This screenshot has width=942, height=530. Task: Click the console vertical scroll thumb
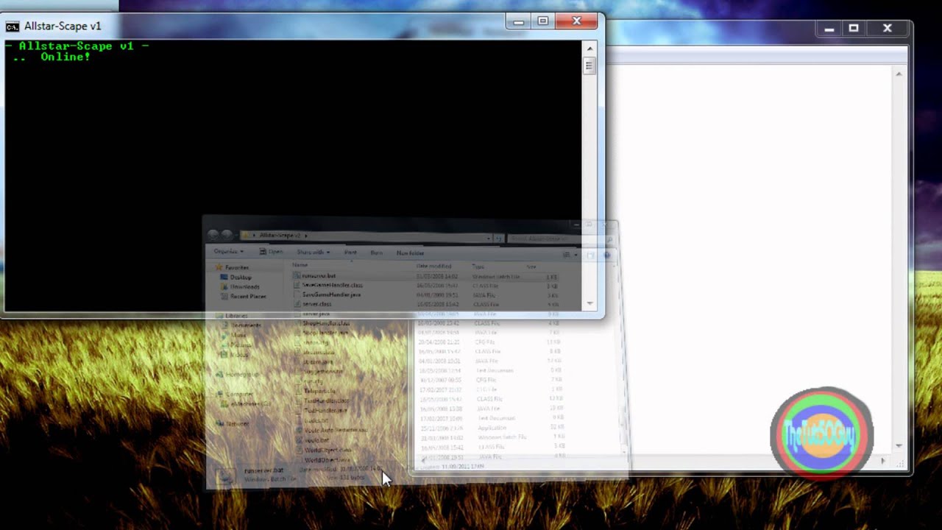pyautogui.click(x=589, y=66)
